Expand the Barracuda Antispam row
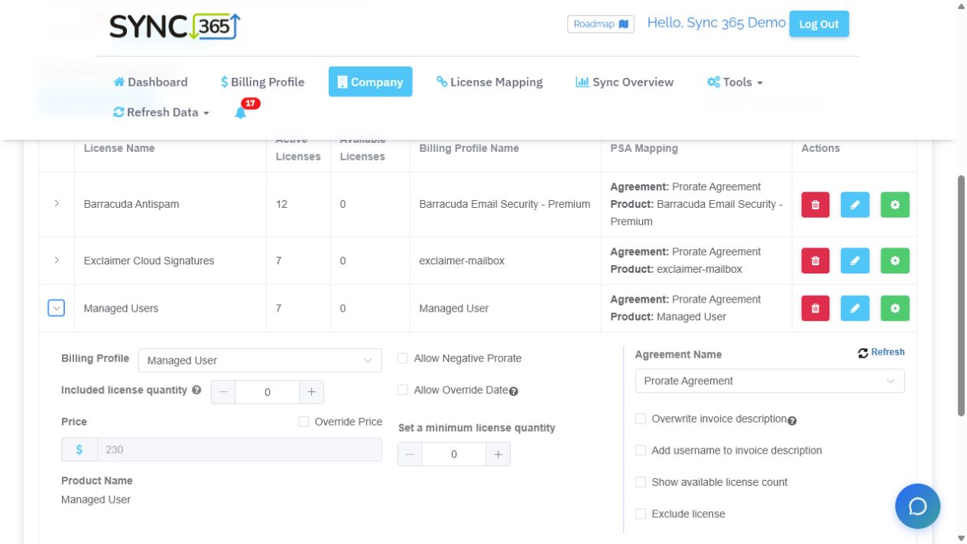Viewport: 967px width, 544px height. pyautogui.click(x=57, y=204)
